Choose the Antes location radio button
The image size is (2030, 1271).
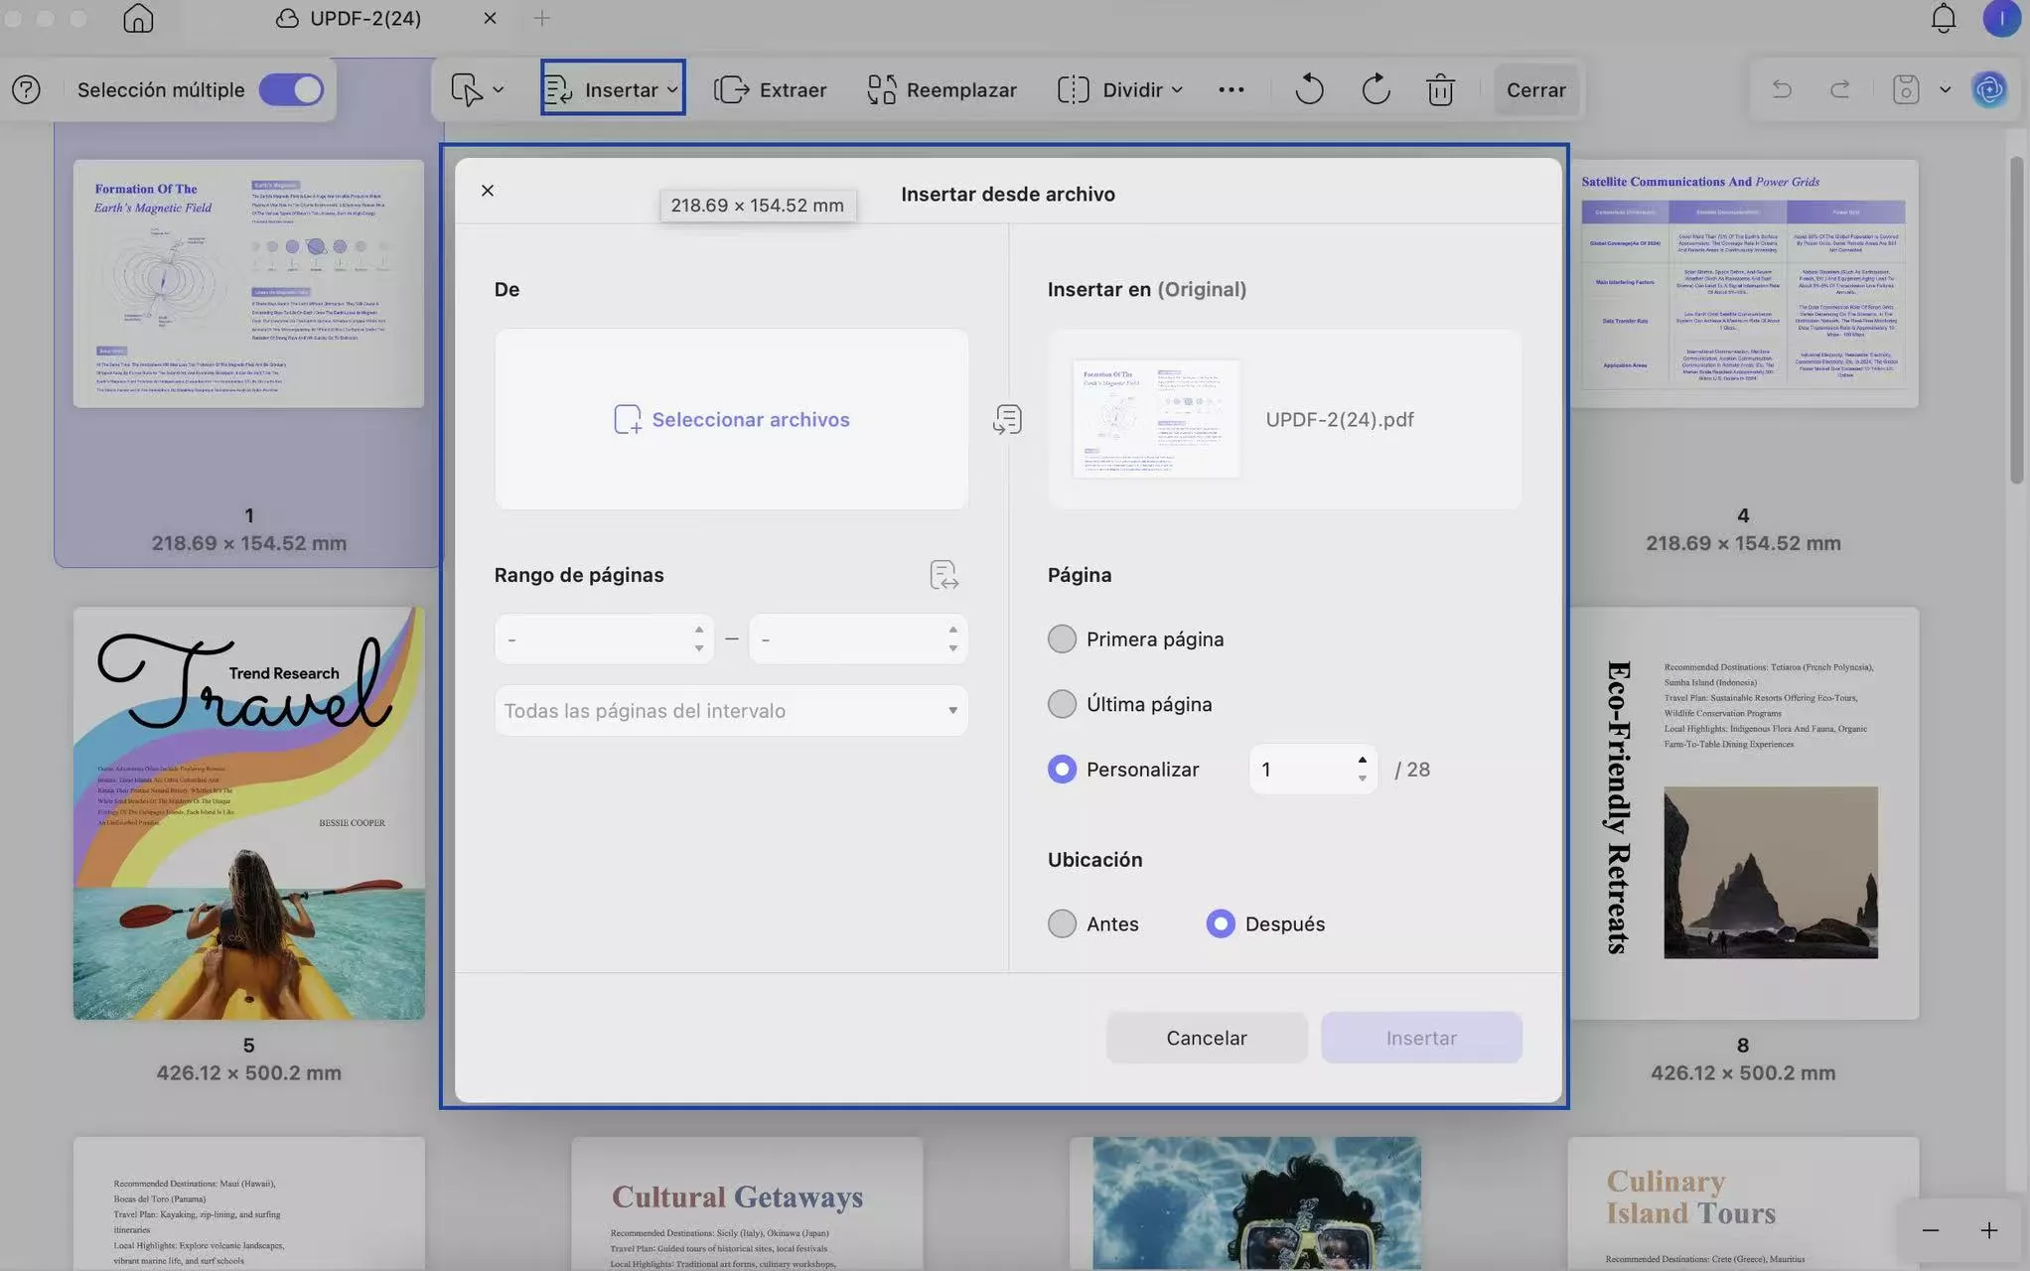pyautogui.click(x=1062, y=923)
